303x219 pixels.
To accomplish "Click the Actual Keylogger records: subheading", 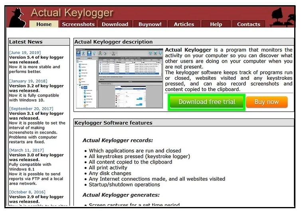I will 118,140.
